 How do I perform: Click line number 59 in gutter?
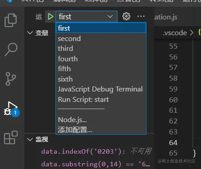[x=173, y=89]
